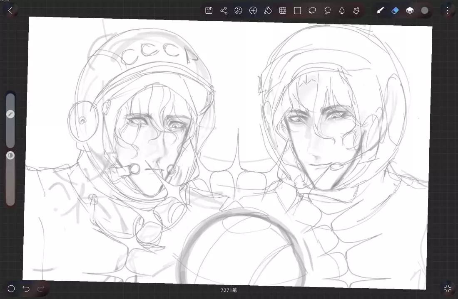Select the transform rectangle tool
The image size is (458, 299).
click(x=297, y=11)
